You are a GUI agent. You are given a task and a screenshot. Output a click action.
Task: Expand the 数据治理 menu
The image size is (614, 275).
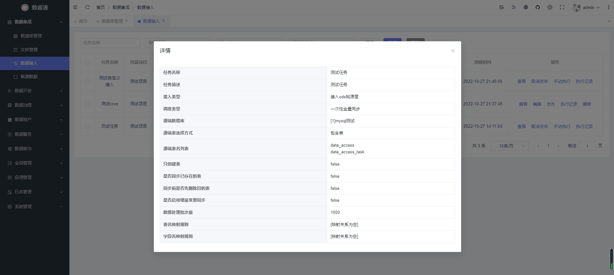(35, 105)
